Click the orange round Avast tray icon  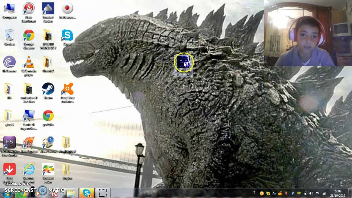pos(262,193)
